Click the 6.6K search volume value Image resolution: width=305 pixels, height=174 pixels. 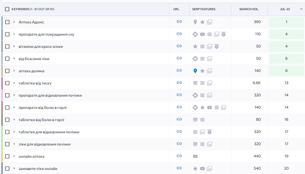click(x=256, y=83)
